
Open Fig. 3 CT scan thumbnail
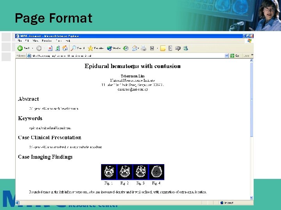[140, 172]
